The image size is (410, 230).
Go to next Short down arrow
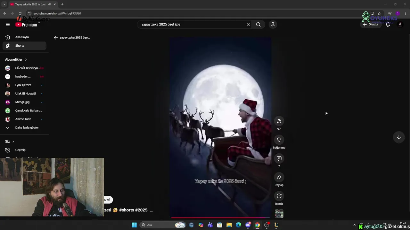tap(399, 137)
